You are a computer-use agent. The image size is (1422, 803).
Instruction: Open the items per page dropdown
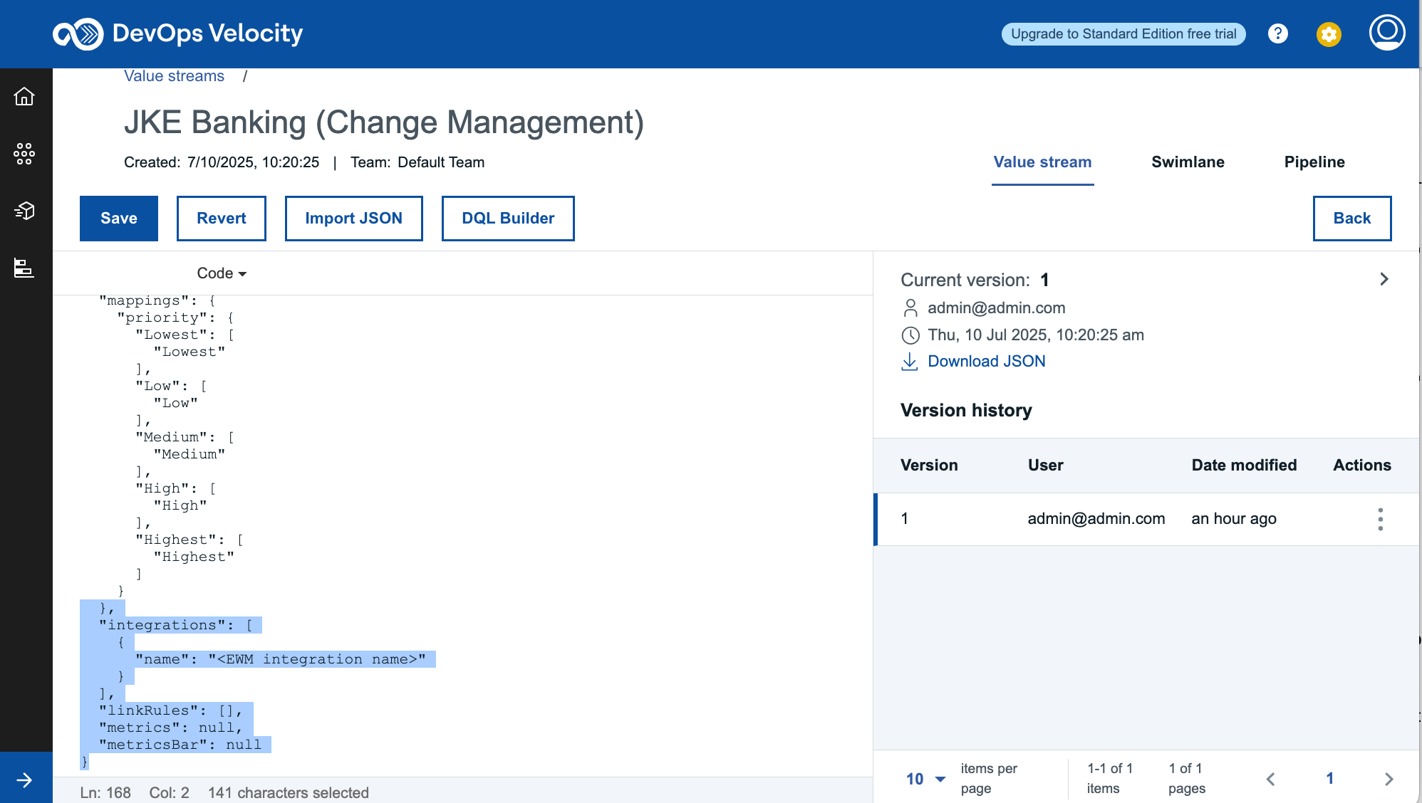coord(925,779)
